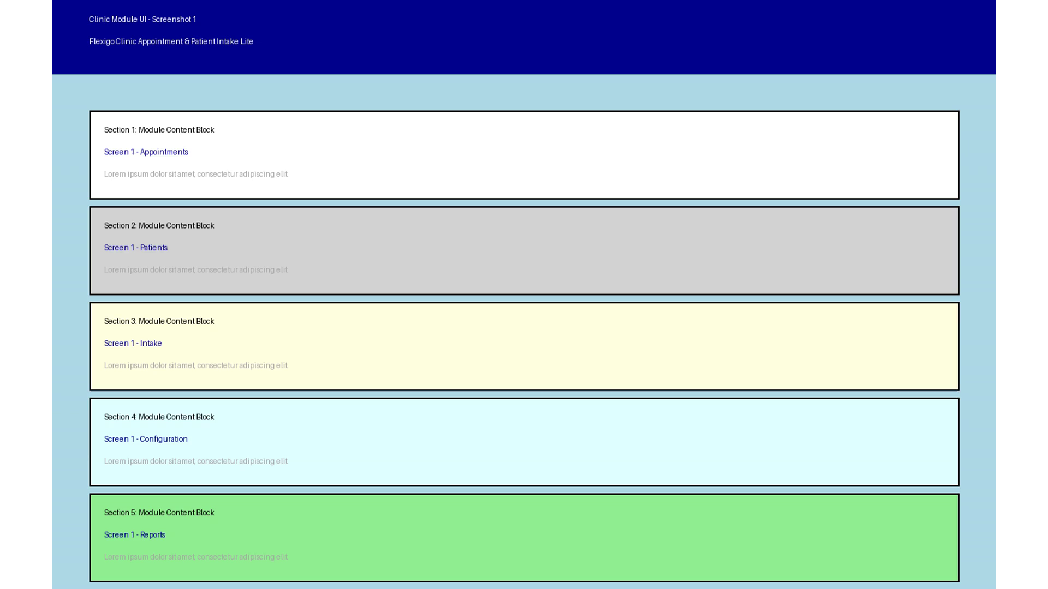Viewport: 1048px width, 589px height.
Task: Select the green Section 5 panel background
Action: coord(600,538)
